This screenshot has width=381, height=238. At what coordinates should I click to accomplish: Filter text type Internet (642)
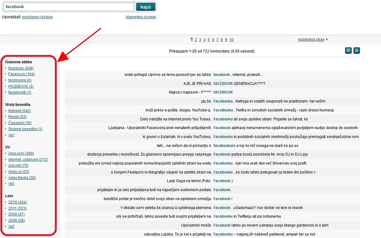click(x=20, y=111)
